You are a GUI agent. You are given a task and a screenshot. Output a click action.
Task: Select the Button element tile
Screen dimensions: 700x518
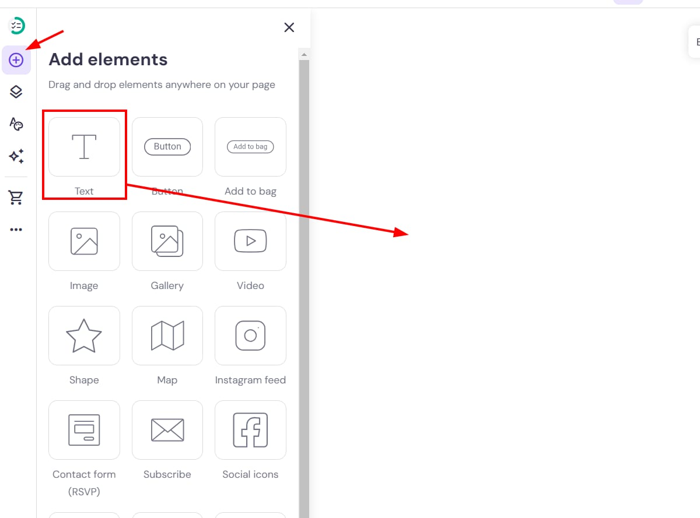167,147
